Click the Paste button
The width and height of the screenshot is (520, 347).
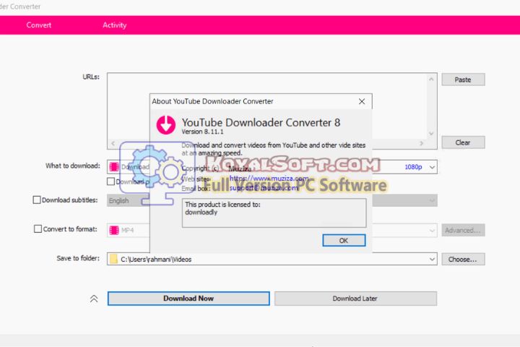[x=463, y=80]
